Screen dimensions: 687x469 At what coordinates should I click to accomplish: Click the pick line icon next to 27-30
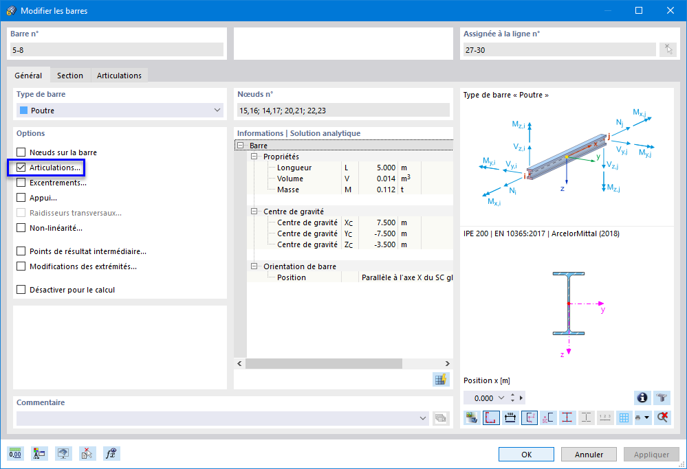tap(668, 49)
